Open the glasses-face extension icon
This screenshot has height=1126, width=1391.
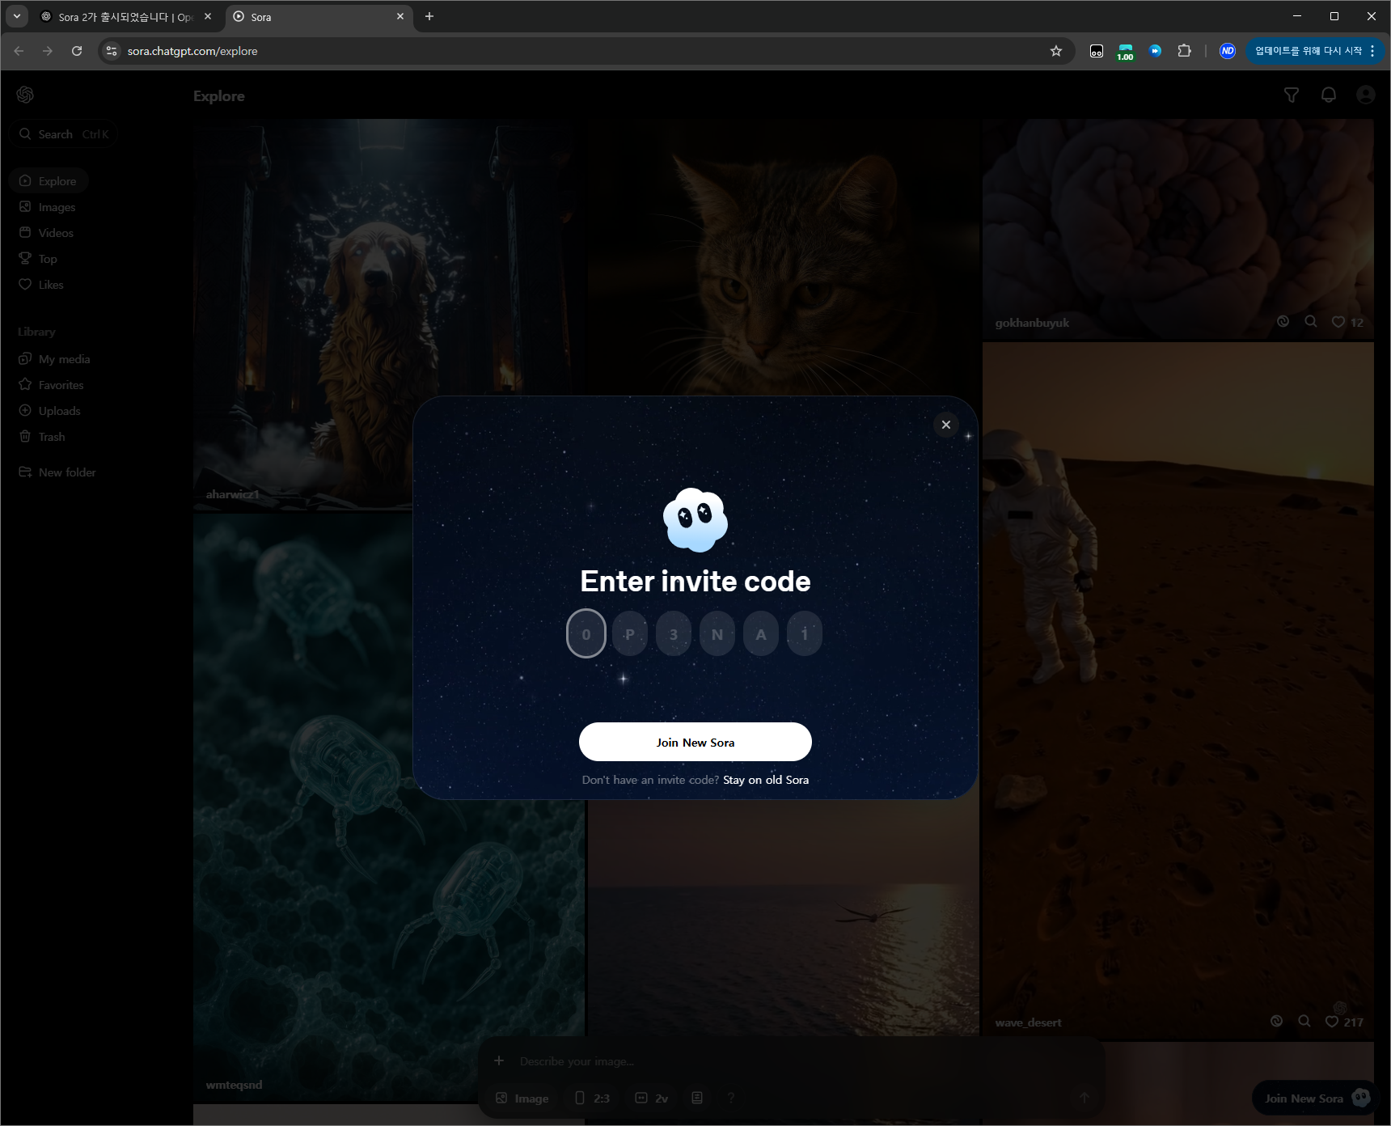coord(1096,51)
